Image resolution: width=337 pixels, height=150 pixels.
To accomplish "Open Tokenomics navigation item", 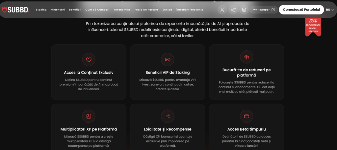I will click(x=122, y=10).
